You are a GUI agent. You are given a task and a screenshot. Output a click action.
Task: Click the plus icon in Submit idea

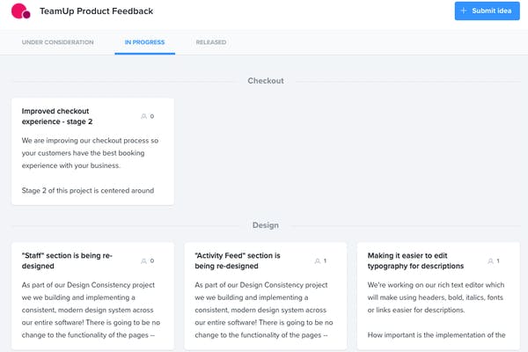(x=464, y=11)
